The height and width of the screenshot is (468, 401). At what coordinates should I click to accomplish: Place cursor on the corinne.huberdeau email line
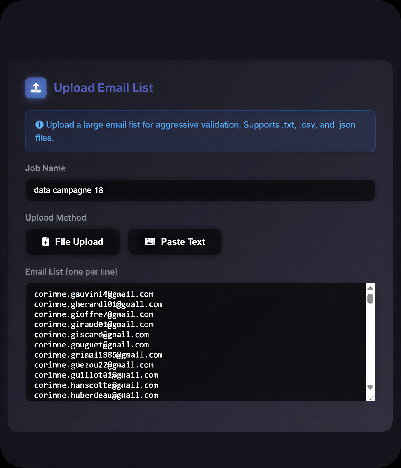[x=96, y=395]
